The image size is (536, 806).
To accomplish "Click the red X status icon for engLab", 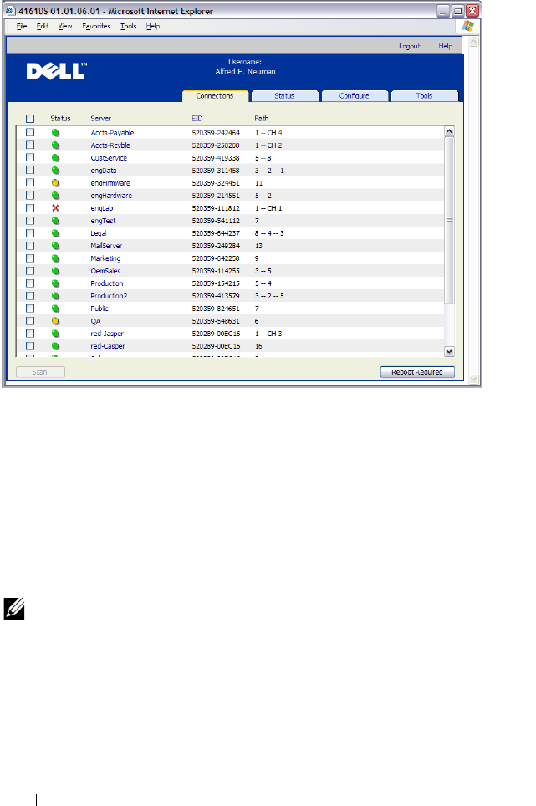I will [55, 208].
